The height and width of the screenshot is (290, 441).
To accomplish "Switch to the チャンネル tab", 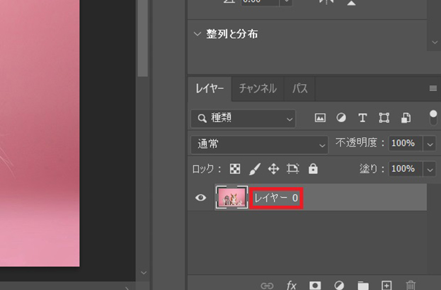I will pyautogui.click(x=258, y=89).
